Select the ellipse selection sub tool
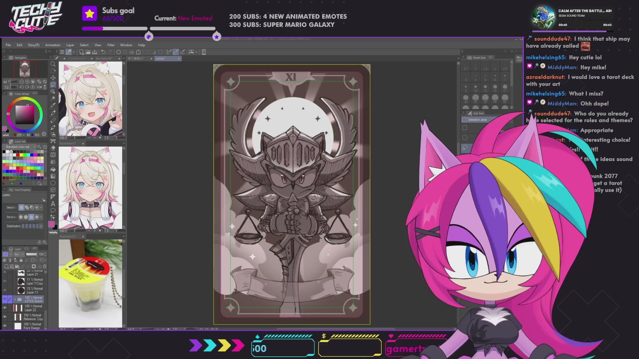Viewport: 639px width, 359px height. click(465, 138)
